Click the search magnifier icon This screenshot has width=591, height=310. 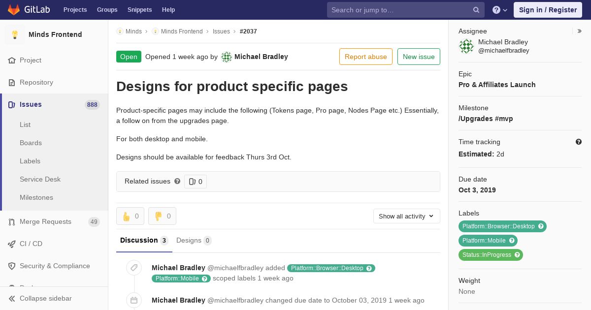[x=476, y=10]
